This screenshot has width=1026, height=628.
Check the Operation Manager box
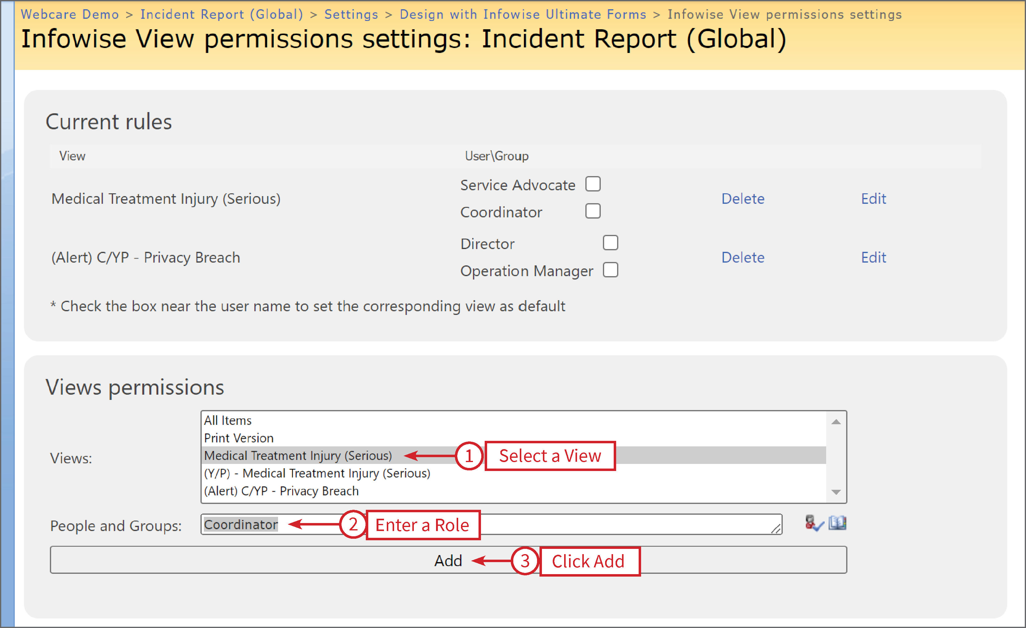(x=610, y=270)
